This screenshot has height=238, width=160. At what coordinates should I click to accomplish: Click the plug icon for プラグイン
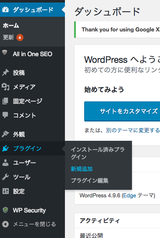coord(5,148)
